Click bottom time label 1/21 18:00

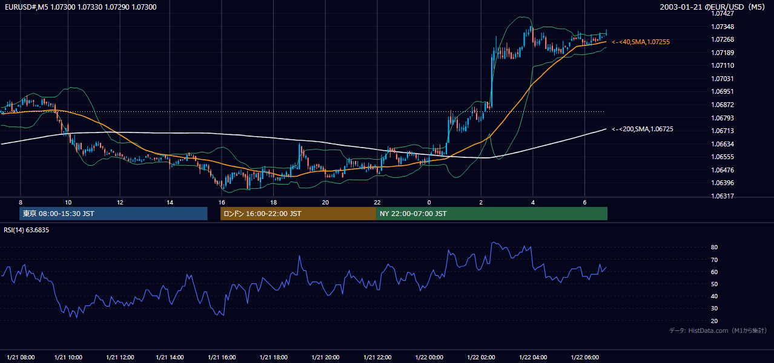273,357
